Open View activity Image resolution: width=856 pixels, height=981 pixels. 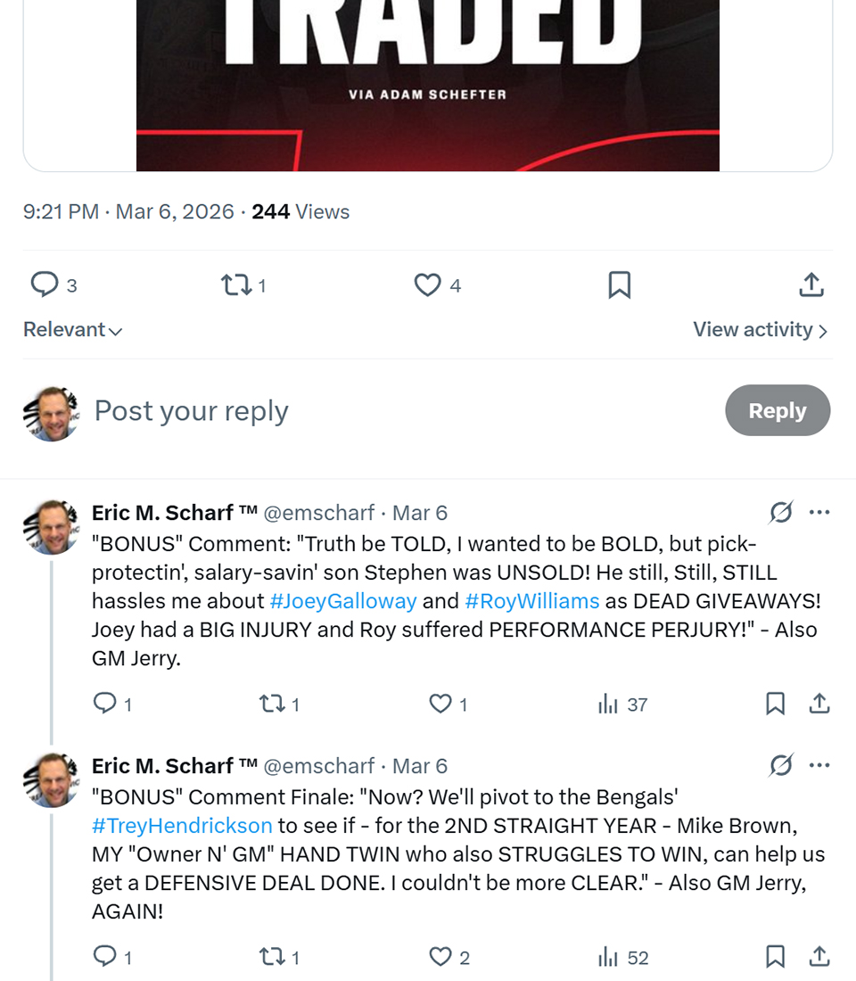tap(760, 329)
